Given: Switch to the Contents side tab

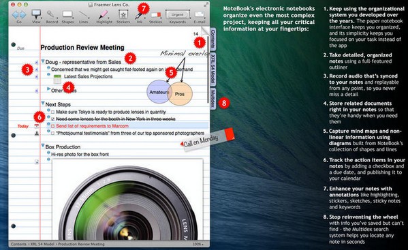Looking at the screenshot, I should (213, 39).
